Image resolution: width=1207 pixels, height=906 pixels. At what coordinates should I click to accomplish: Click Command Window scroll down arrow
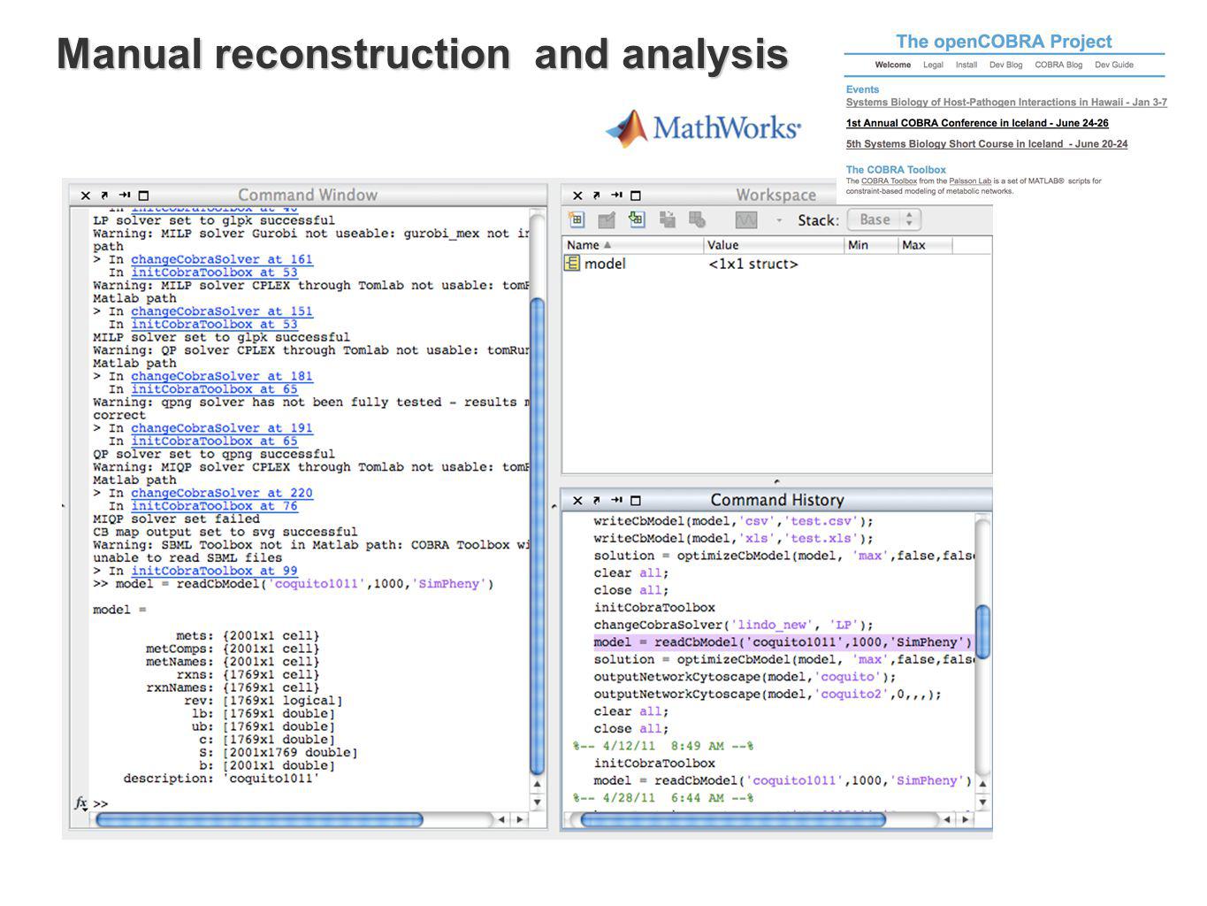537,802
